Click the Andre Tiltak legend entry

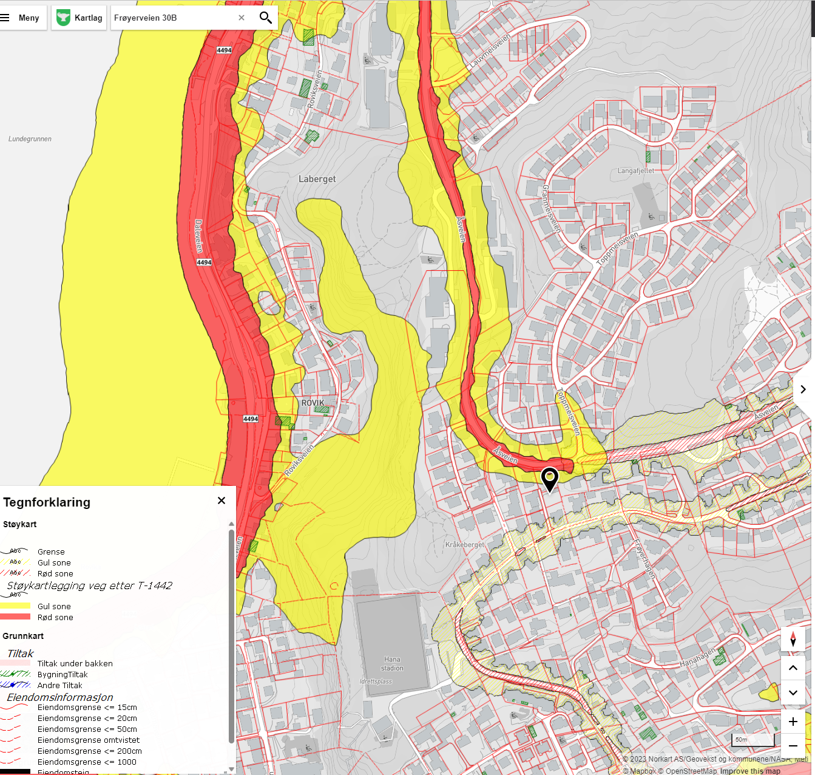coord(60,686)
